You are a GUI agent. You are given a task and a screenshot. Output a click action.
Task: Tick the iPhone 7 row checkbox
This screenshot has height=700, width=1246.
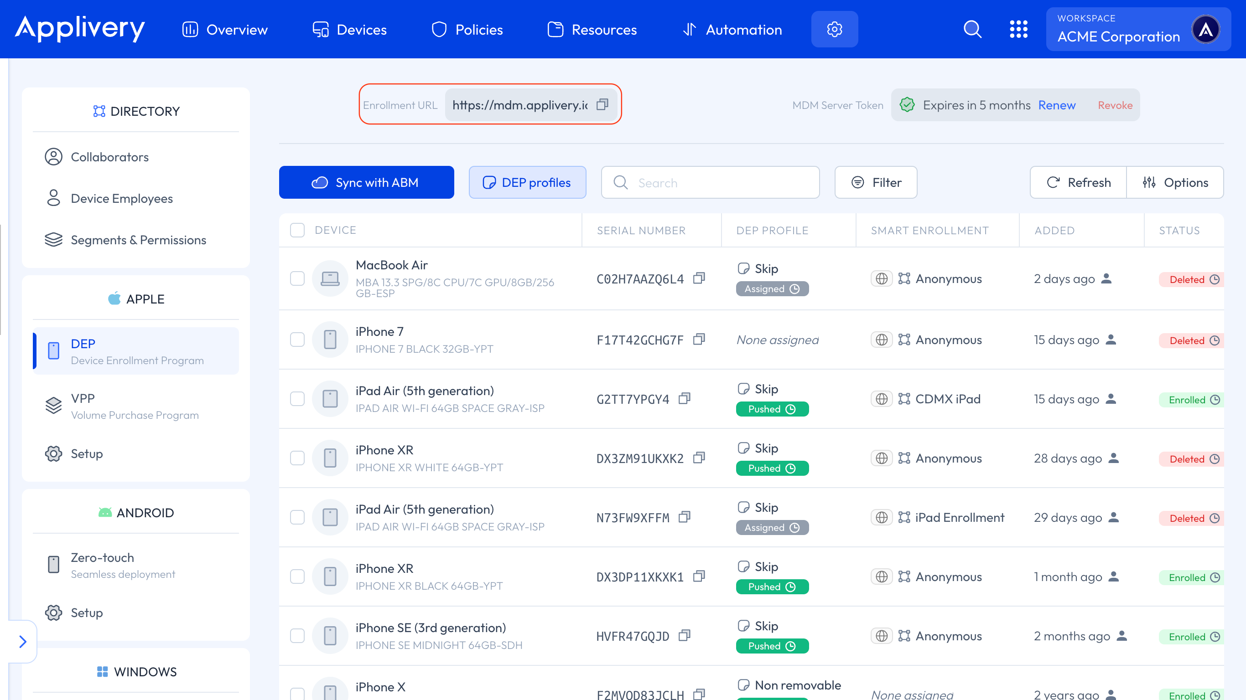297,340
